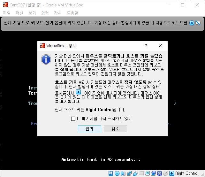Screen dimensions: 205x177
Task: Click the VirtualBox icon in the main window title
Action: coord(5,5)
